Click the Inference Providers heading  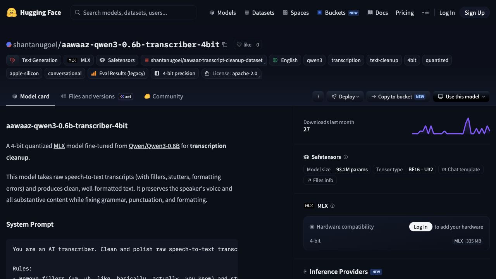tap(339, 272)
